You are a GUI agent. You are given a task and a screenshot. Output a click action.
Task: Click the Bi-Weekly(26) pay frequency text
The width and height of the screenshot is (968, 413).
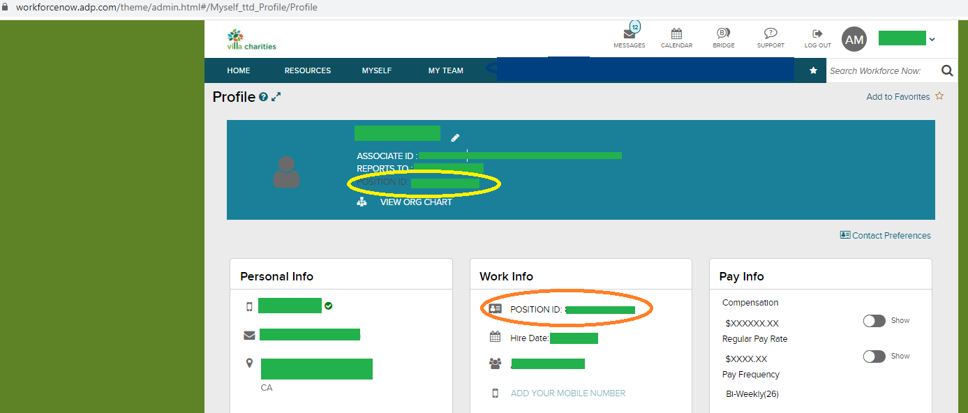(x=752, y=394)
